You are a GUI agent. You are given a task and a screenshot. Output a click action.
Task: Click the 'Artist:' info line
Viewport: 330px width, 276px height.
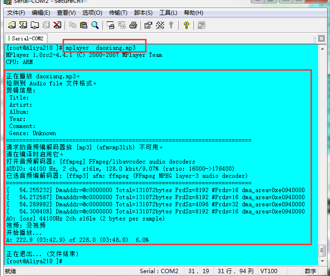21,105
